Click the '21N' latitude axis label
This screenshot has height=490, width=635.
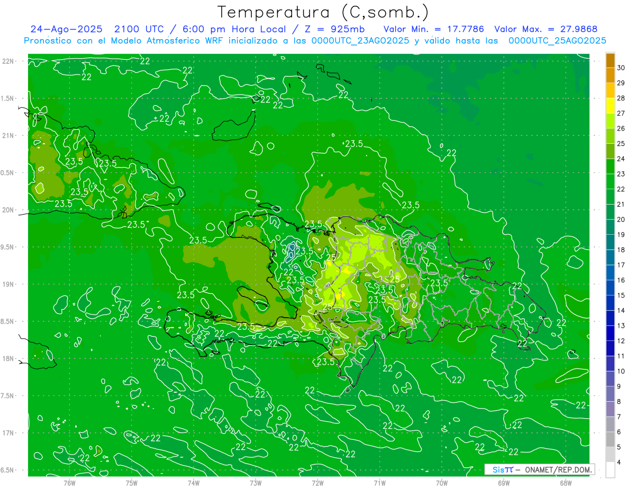point(8,135)
